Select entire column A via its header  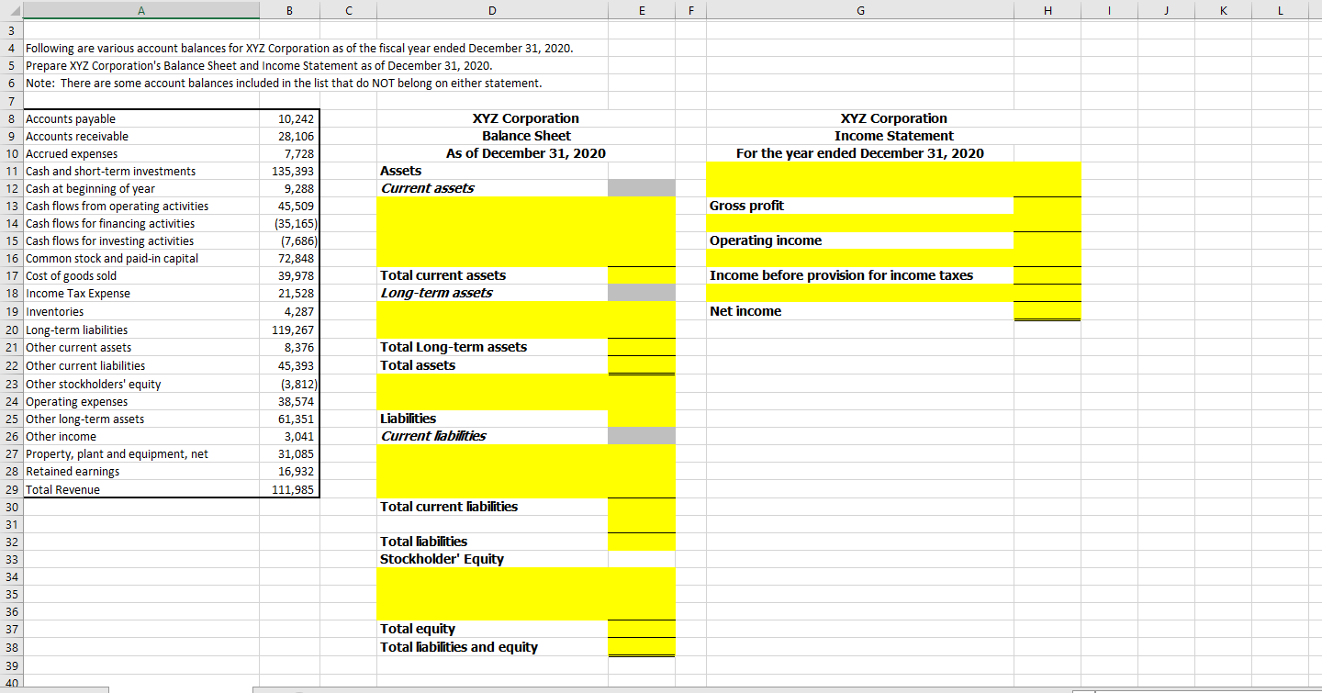point(141,9)
